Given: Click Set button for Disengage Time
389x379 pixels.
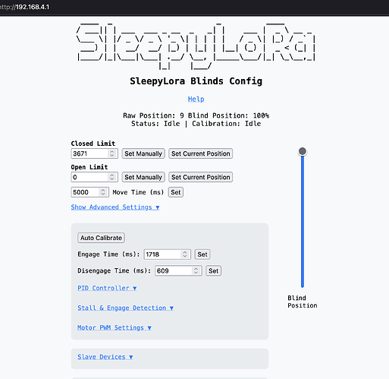Looking at the screenshot, I should [x=214, y=271].
